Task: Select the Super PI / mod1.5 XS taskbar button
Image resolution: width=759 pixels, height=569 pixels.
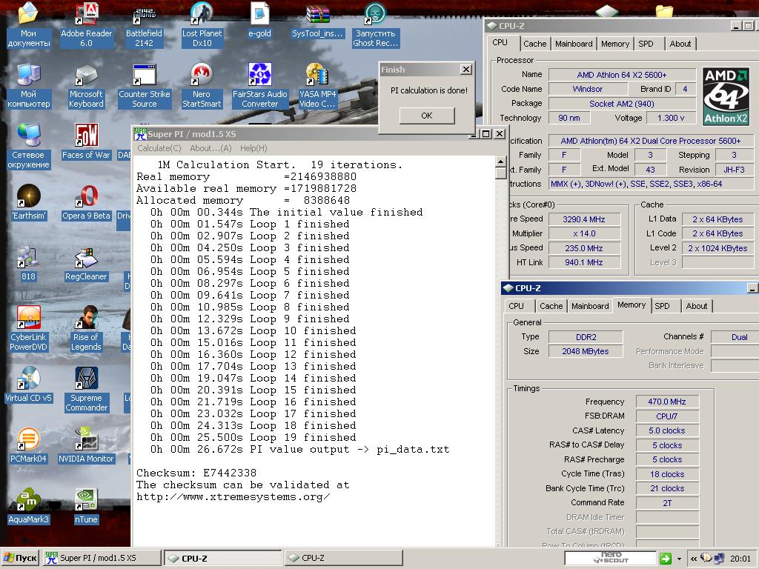Action: pos(102,558)
